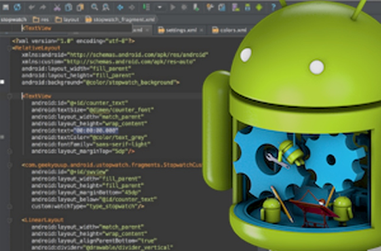
Task: Collapse the TextView tag fold marker
Action: [x=10, y=96]
